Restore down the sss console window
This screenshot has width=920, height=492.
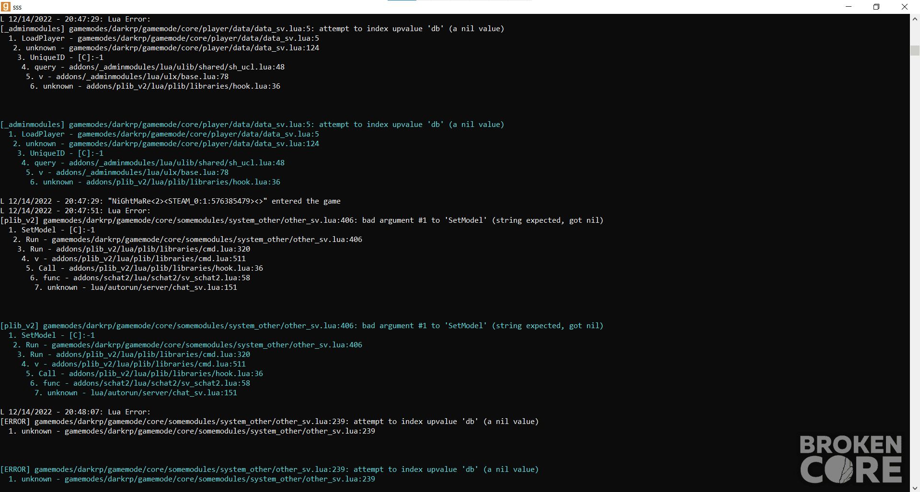876,7
